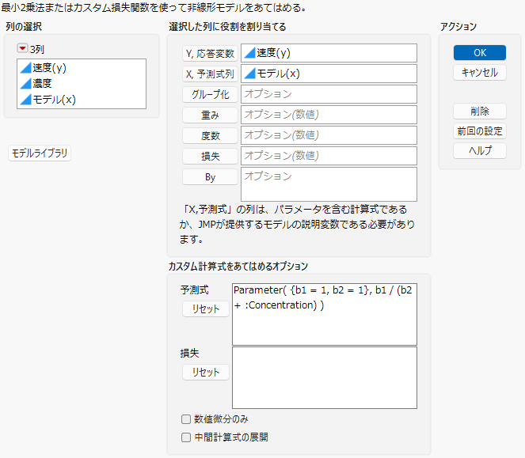Select 速度(y) in the column list
This screenshot has height=458, width=525.
click(50, 67)
